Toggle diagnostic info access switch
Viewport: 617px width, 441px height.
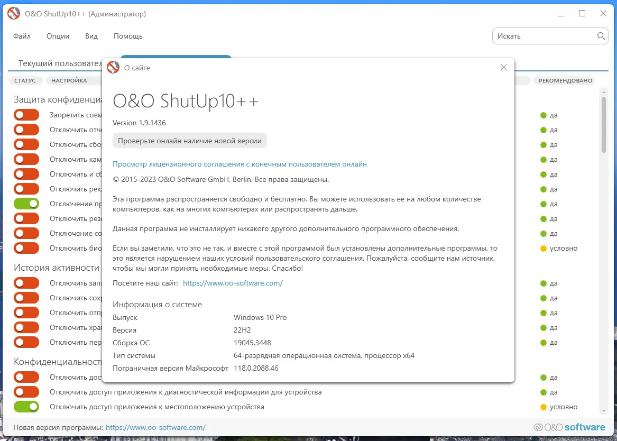[x=26, y=392]
